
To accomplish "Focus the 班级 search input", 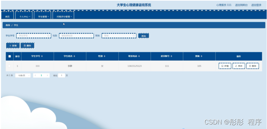I will [119, 36].
